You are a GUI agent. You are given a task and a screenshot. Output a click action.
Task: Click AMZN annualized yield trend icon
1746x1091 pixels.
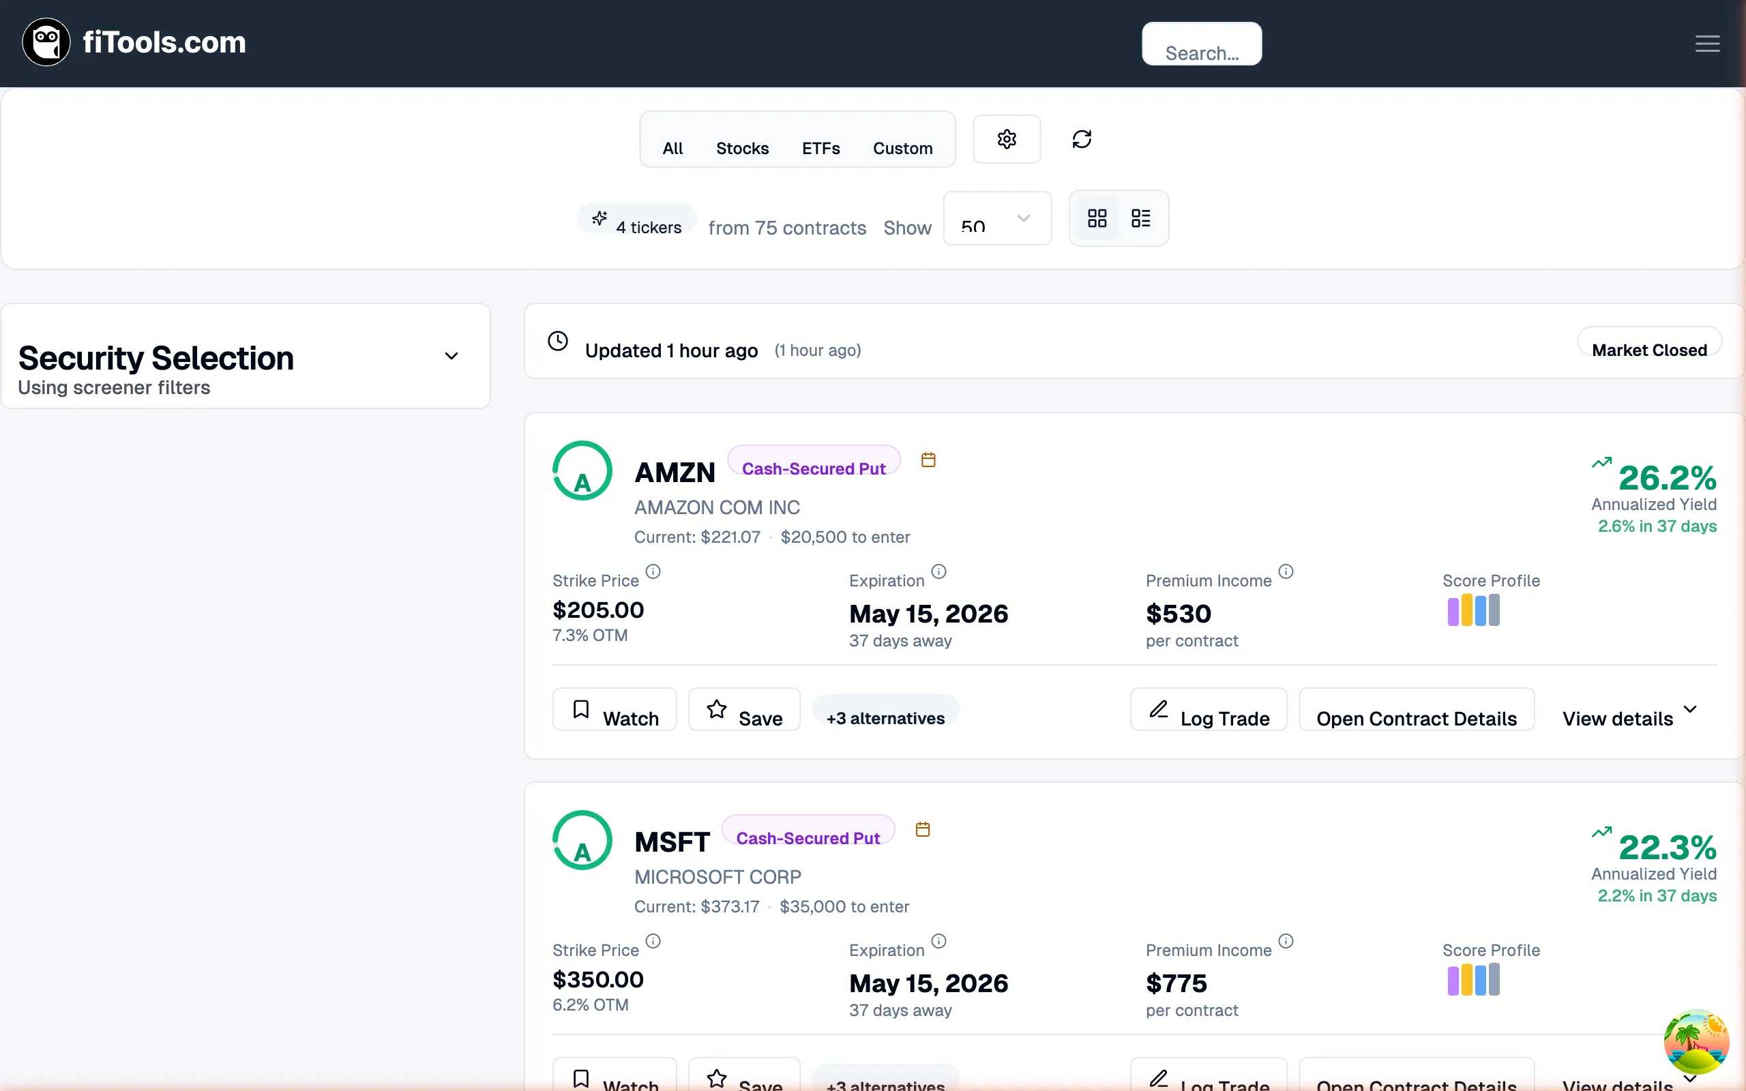pos(1601,462)
